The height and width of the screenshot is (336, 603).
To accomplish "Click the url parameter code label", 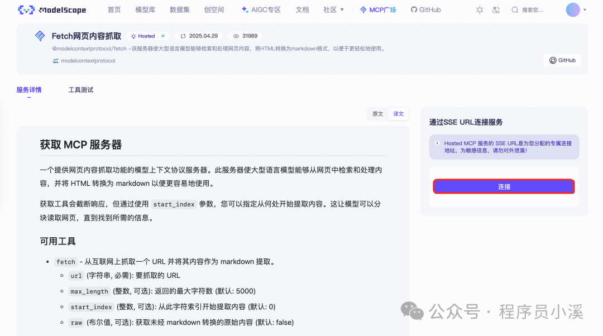I will 76,276.
